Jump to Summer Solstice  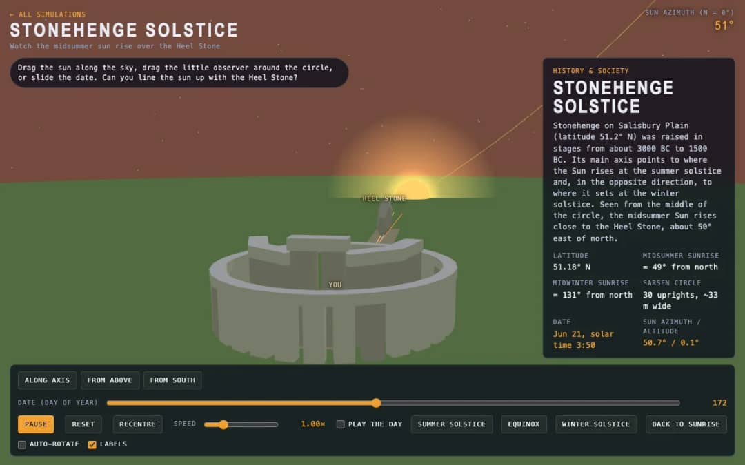click(452, 424)
